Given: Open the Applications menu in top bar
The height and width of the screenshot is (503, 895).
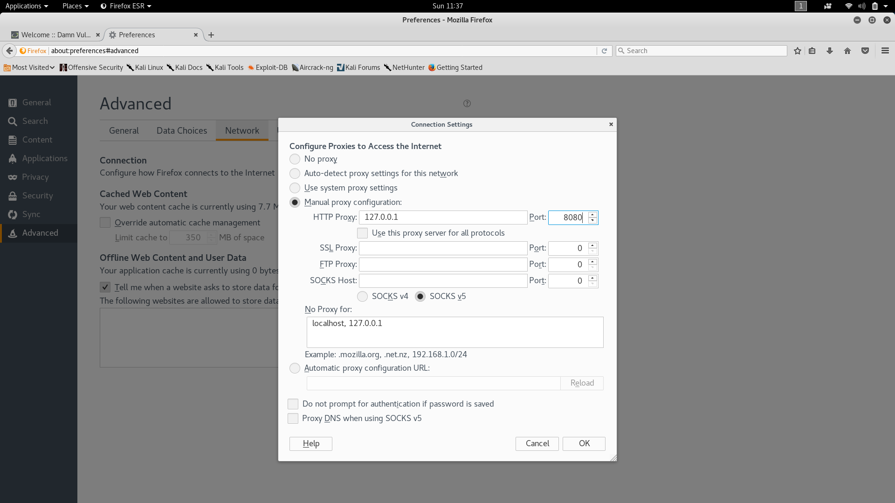Looking at the screenshot, I should point(26,6).
